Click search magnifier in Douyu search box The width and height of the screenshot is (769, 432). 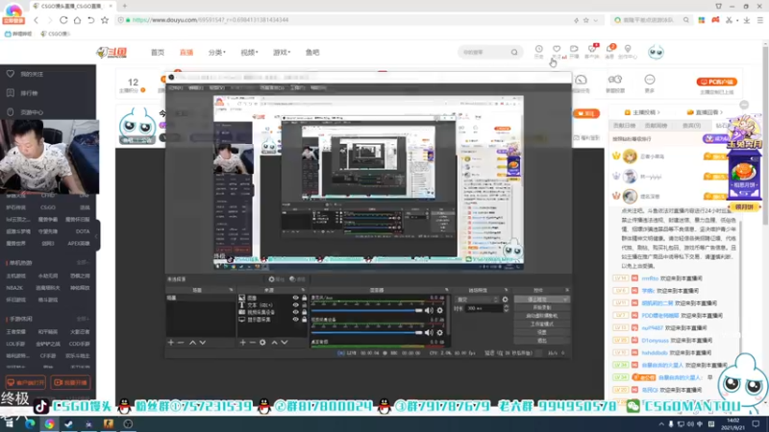[514, 52]
